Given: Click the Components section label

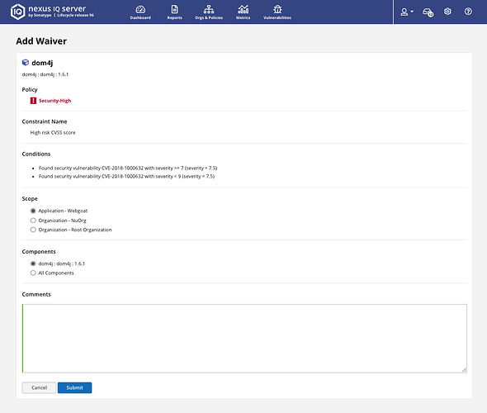Looking at the screenshot, I should pos(39,251).
